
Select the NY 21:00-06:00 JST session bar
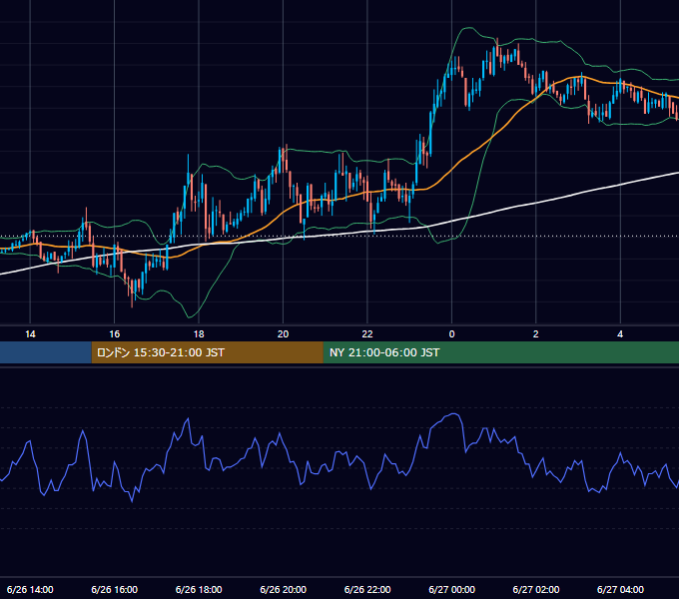click(x=501, y=352)
